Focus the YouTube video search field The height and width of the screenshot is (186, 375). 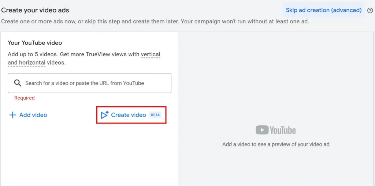coord(89,83)
